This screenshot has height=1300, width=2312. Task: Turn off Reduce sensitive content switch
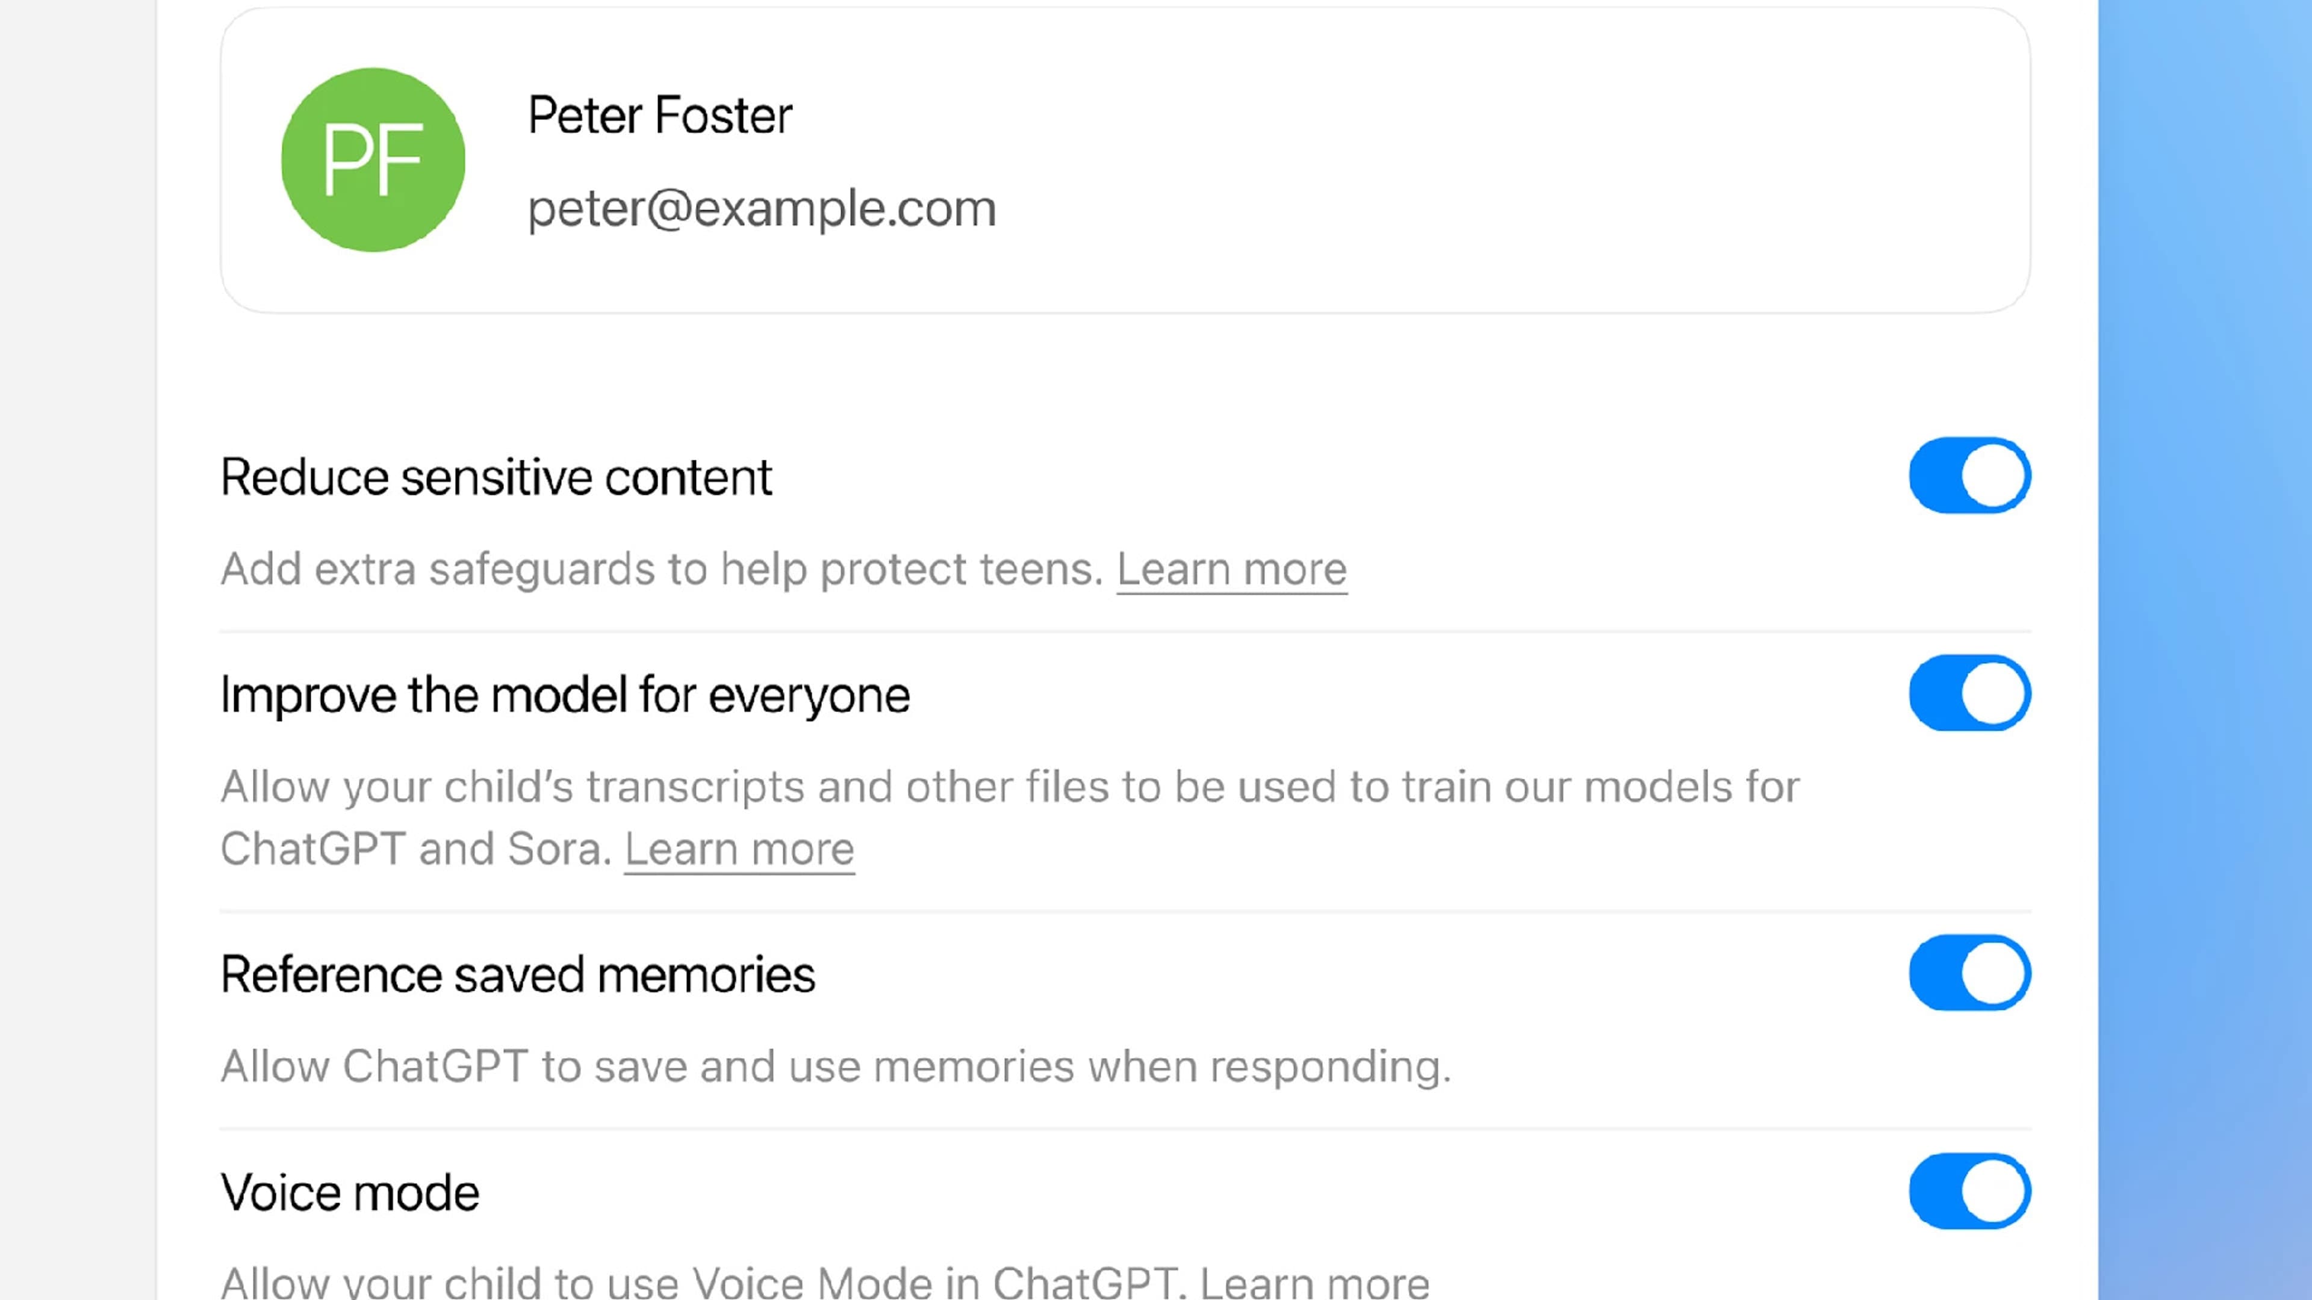point(1969,475)
